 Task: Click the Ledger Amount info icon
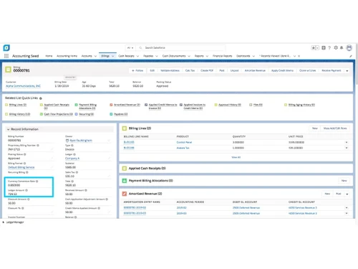click(x=26, y=190)
